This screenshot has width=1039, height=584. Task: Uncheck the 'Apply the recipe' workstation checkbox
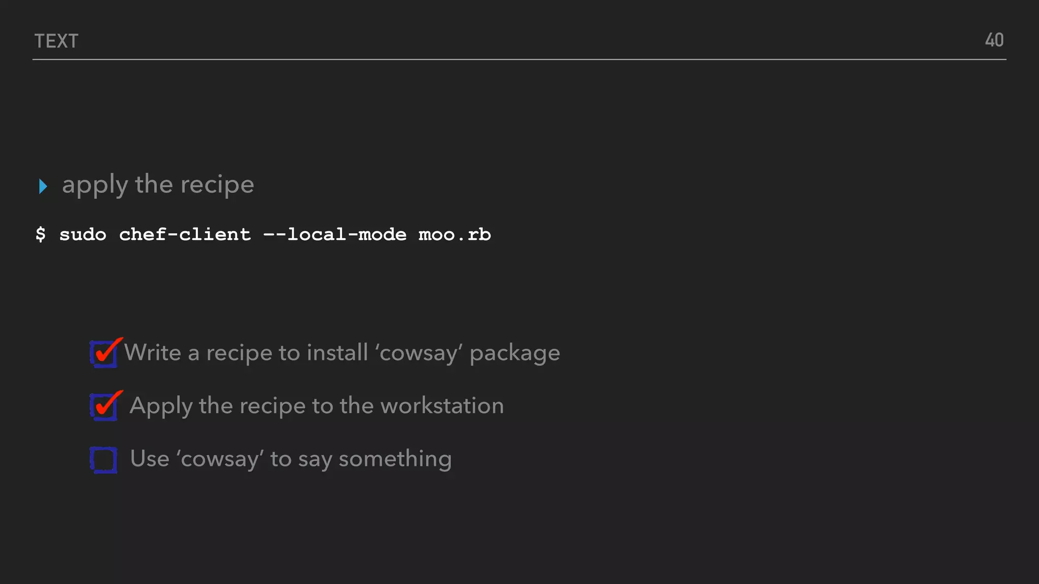coord(104,406)
